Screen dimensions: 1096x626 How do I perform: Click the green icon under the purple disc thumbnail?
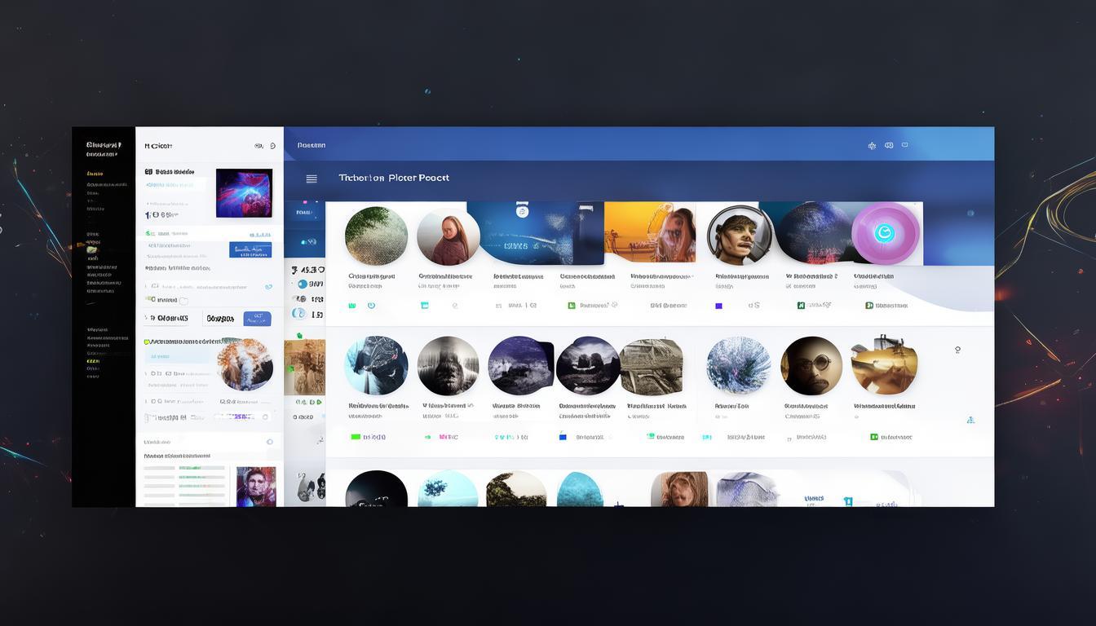click(x=869, y=306)
